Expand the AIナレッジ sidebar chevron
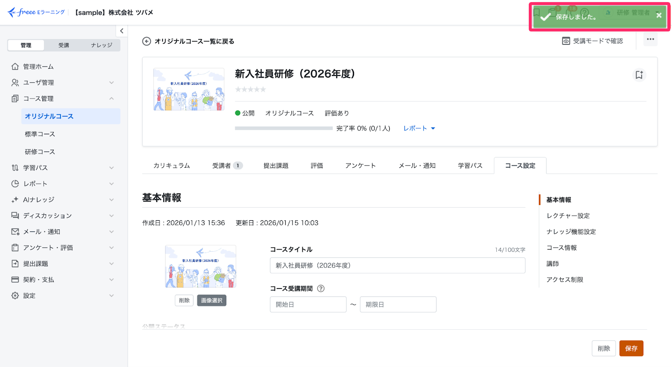The image size is (672, 367). click(x=112, y=200)
